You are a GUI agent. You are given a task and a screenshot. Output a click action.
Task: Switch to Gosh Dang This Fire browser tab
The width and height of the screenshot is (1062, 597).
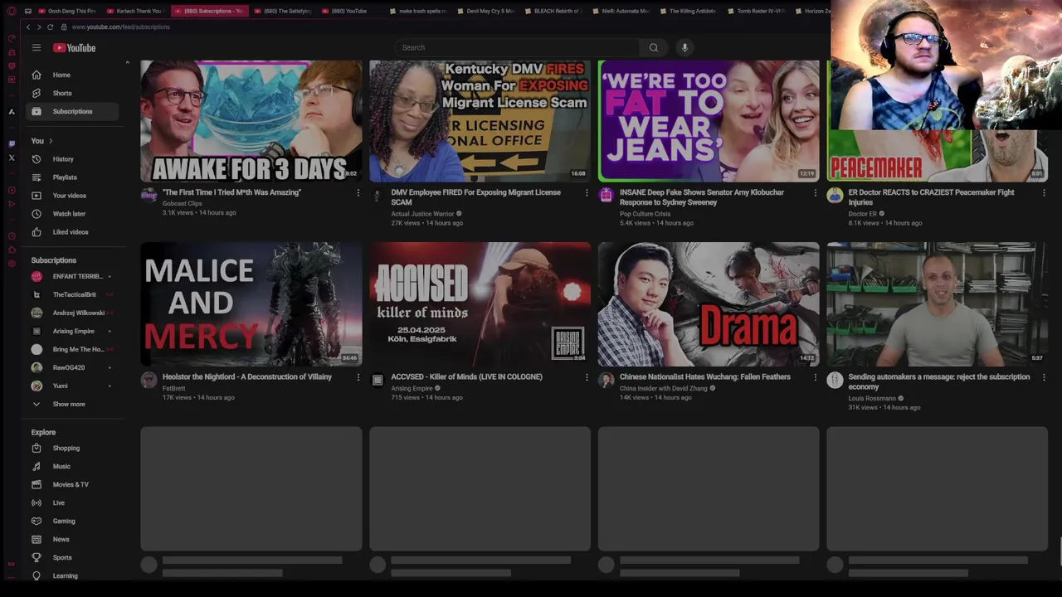click(68, 11)
